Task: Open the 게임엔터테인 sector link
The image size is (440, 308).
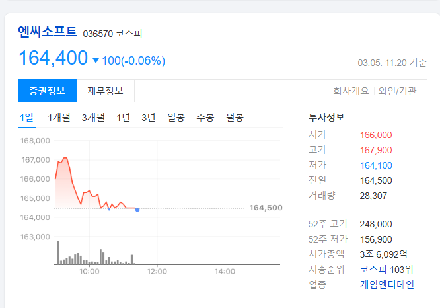Action: click(x=391, y=285)
